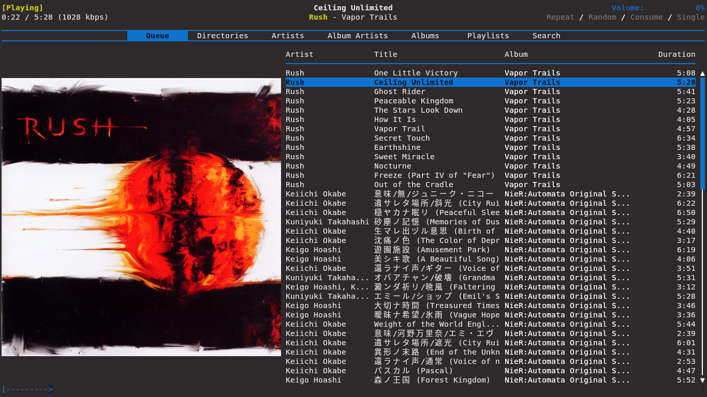Switch to the Queue tab
This screenshot has width=707, height=397.
pos(158,36)
